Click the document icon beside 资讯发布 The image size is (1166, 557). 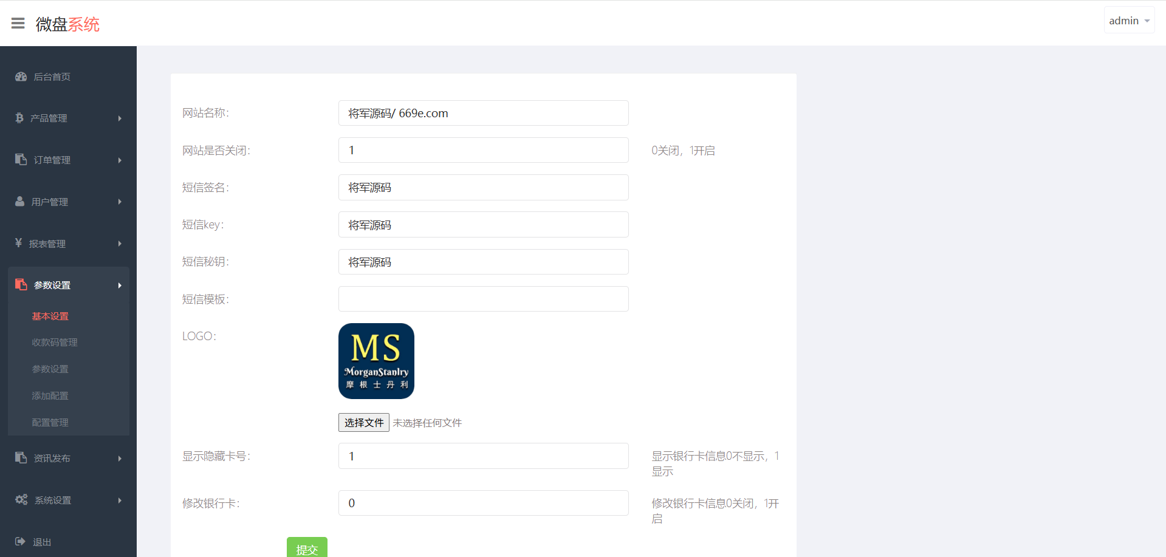point(21,458)
